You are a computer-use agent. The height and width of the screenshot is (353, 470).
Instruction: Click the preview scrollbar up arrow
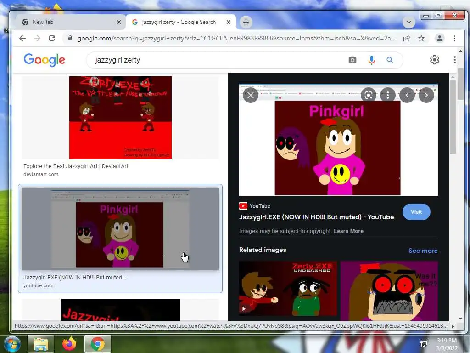coord(453,77)
